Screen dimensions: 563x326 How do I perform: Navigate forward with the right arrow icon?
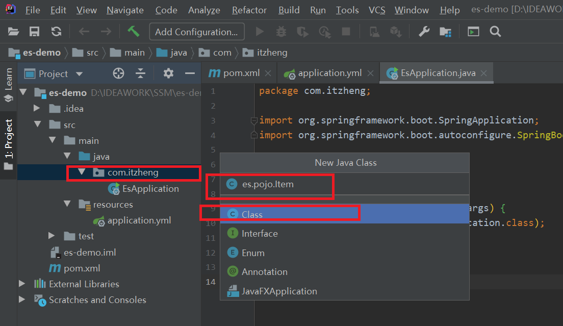(x=106, y=32)
